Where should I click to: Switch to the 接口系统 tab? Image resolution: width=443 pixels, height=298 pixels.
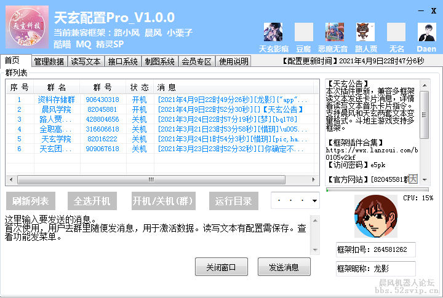tap(123, 61)
